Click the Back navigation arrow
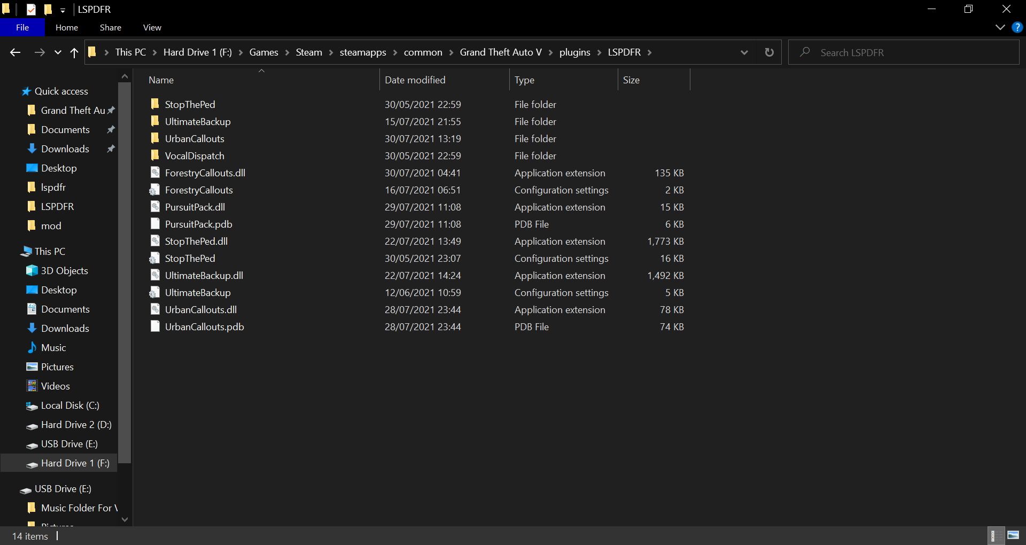 pyautogui.click(x=15, y=52)
